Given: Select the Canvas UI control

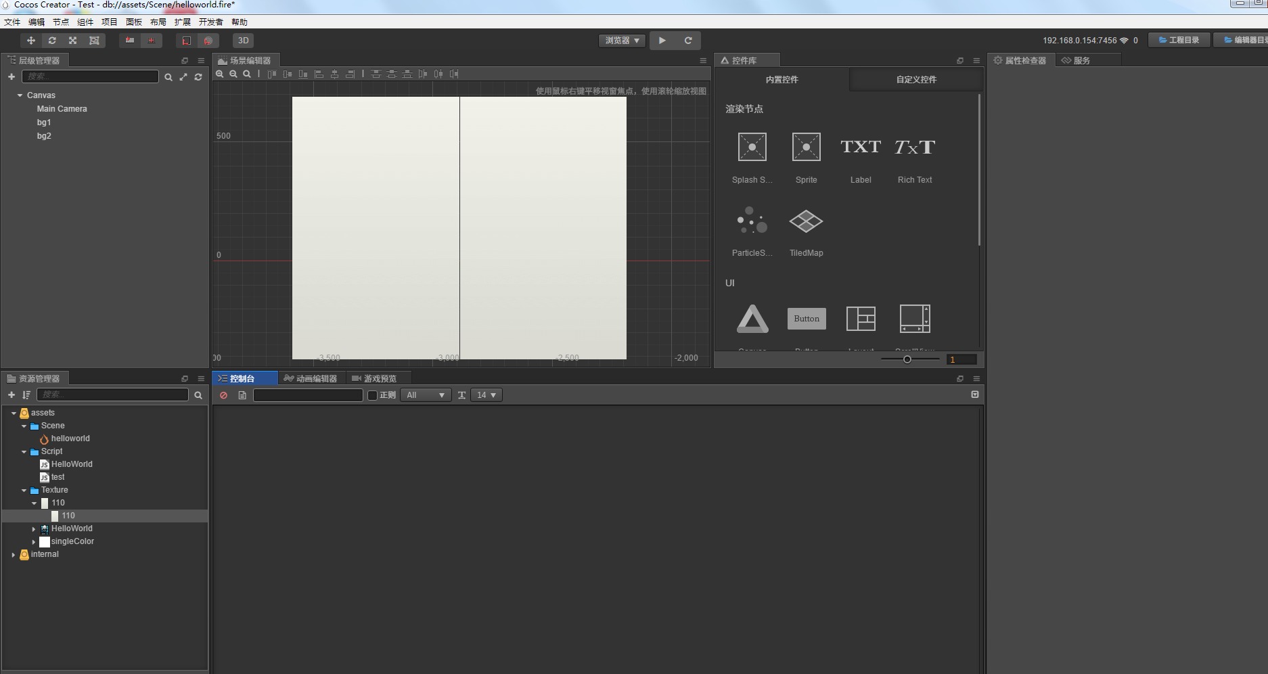Looking at the screenshot, I should 752,319.
